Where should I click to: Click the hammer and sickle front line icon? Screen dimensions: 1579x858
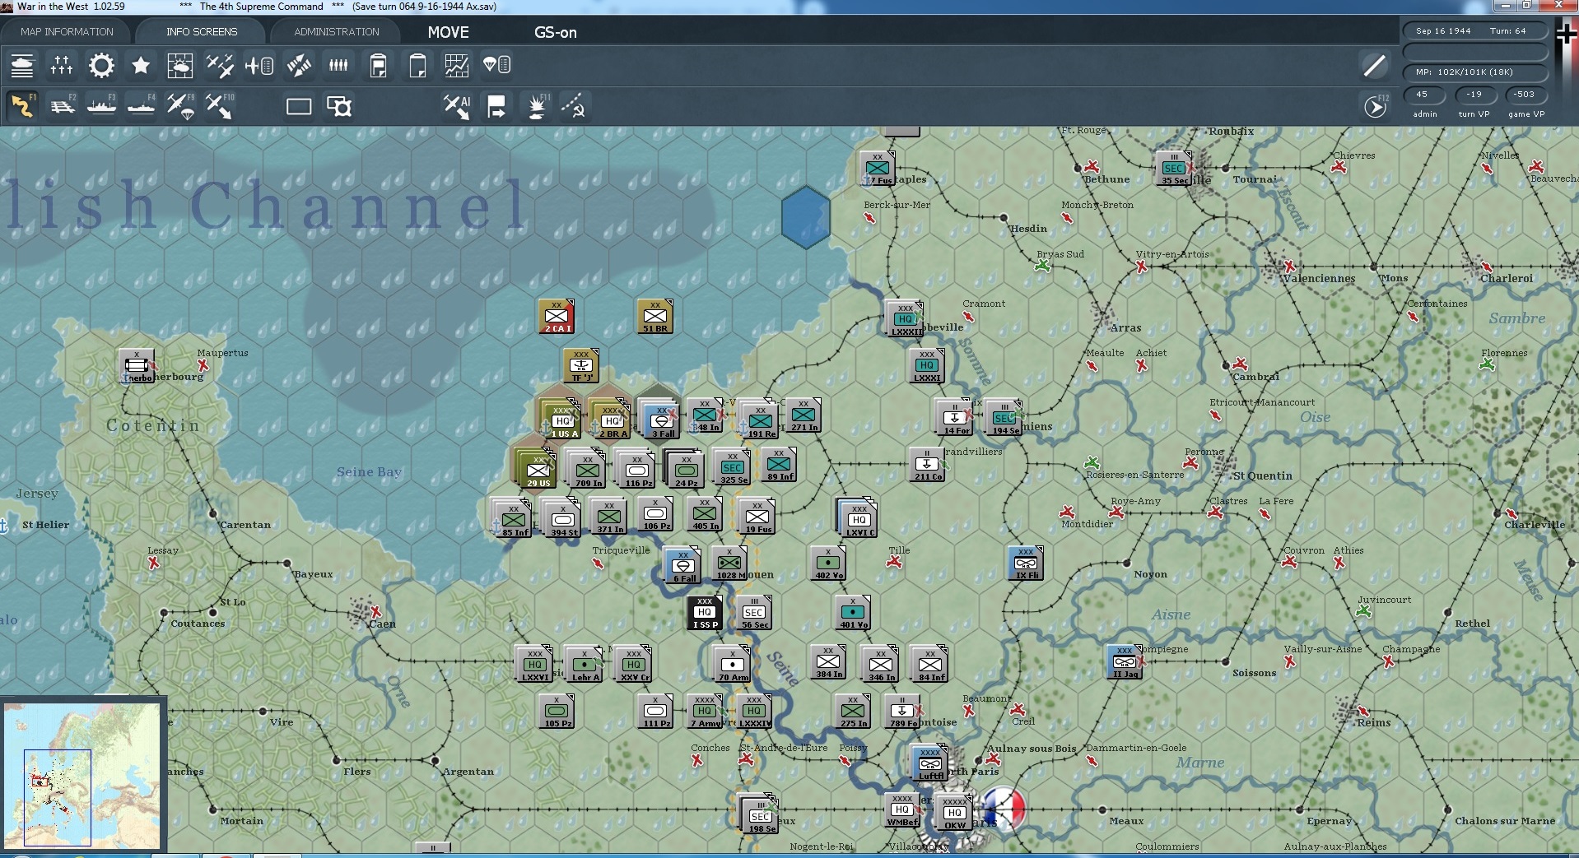click(x=574, y=106)
